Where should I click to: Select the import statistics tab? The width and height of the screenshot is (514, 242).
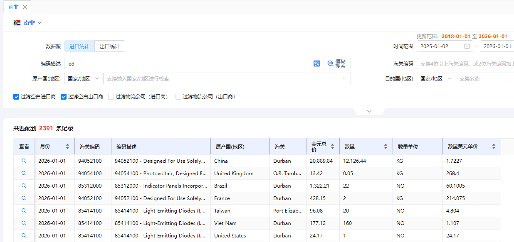point(79,46)
